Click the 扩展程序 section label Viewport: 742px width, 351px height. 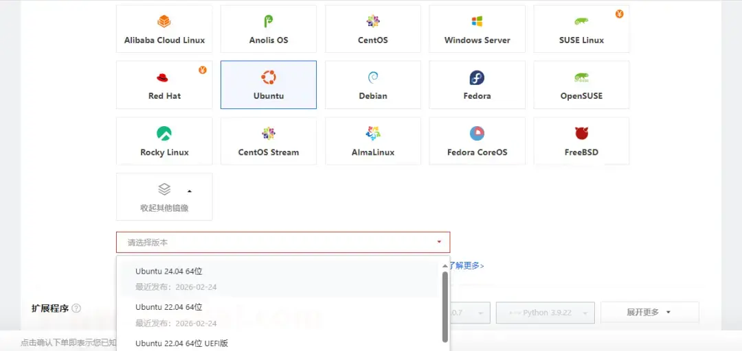(49, 308)
